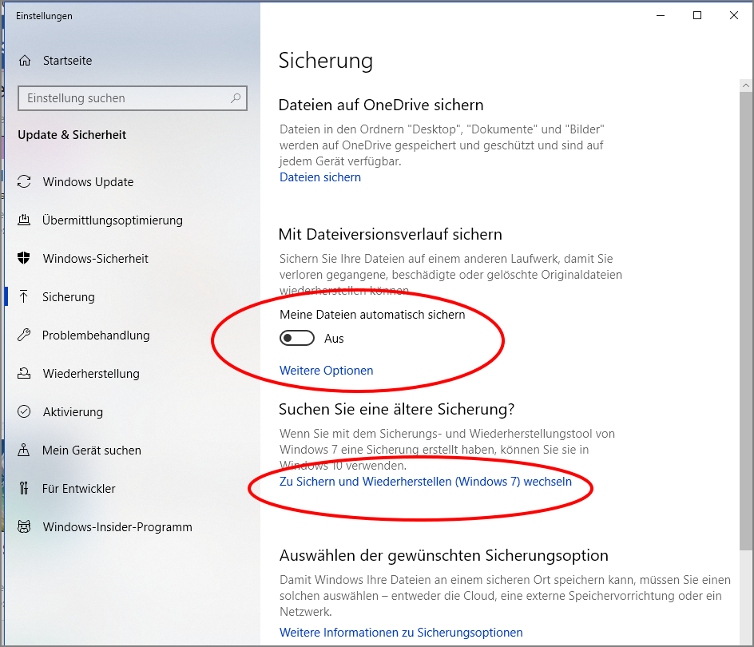
Task: Click the Windows Update sync arrows icon
Action: [x=24, y=182]
